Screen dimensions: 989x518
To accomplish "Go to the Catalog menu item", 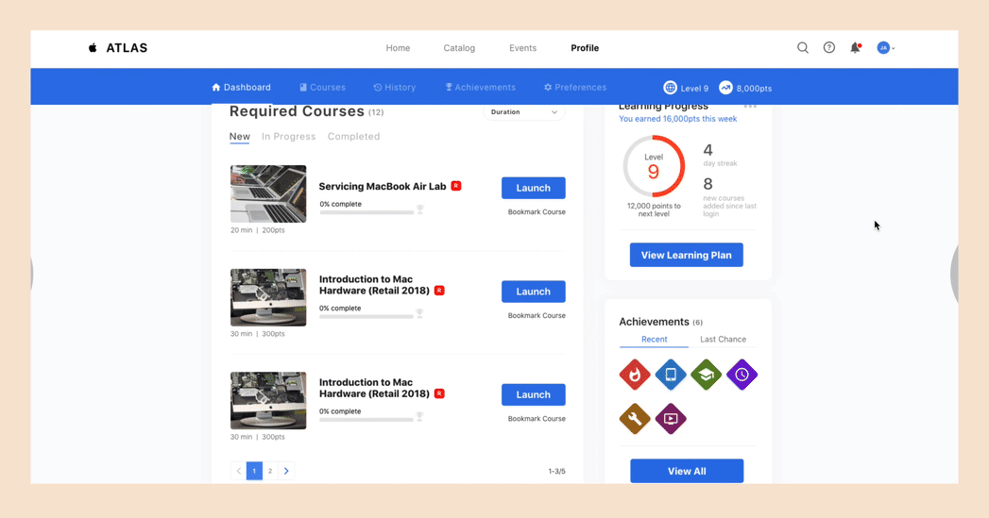I will [459, 48].
